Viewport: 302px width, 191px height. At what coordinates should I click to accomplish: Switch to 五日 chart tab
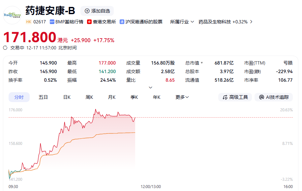coord(43,97)
